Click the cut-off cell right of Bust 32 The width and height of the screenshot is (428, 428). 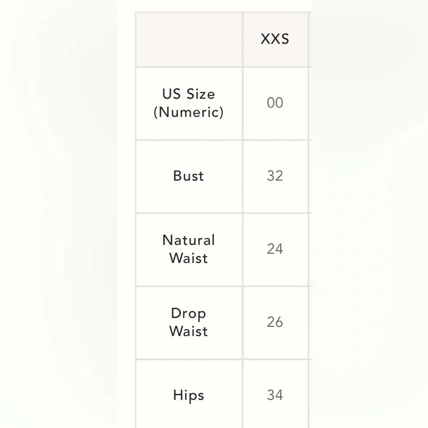pyautogui.click(x=309, y=176)
